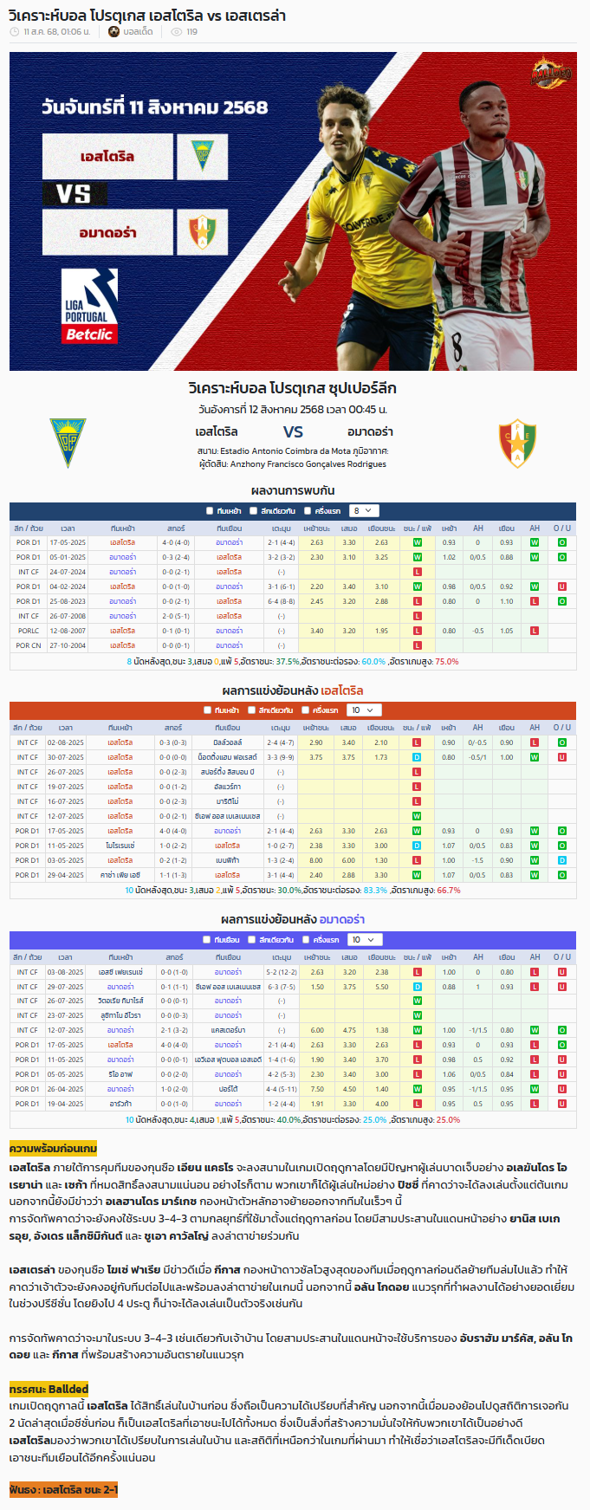
Task: Open the บอลเด็ด author link
Action: [138, 31]
